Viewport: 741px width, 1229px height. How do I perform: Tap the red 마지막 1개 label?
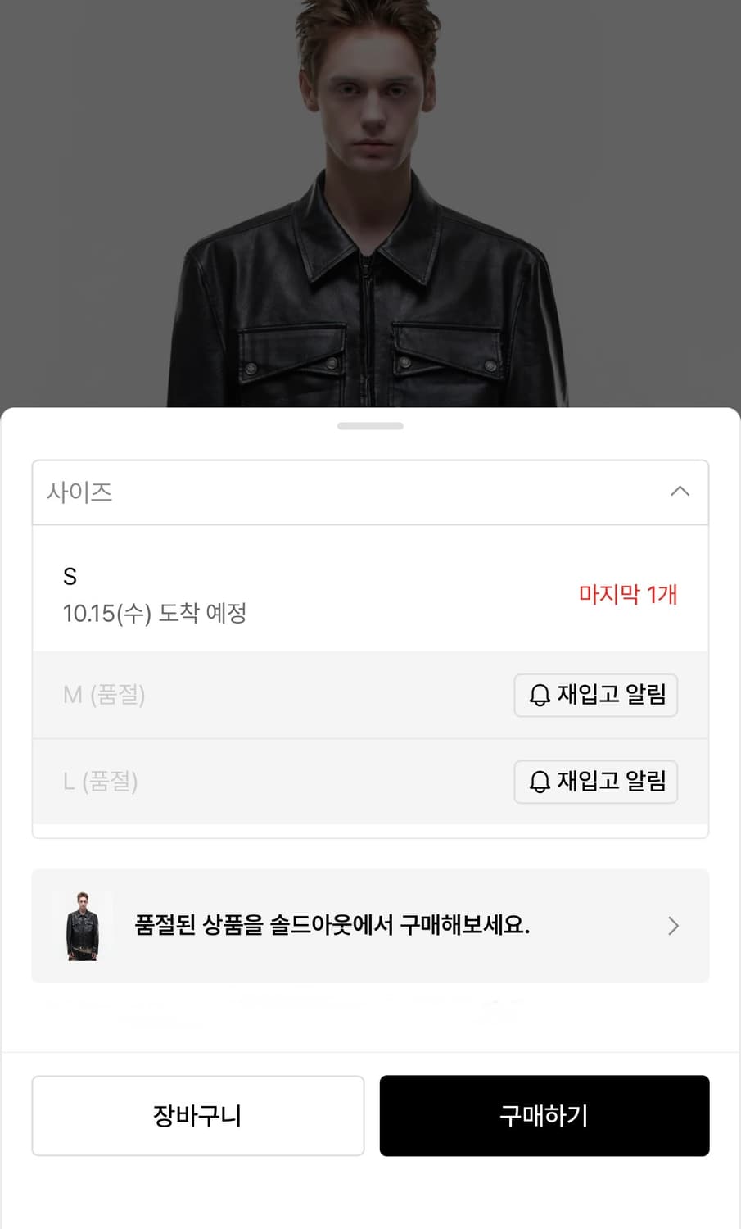[627, 594]
